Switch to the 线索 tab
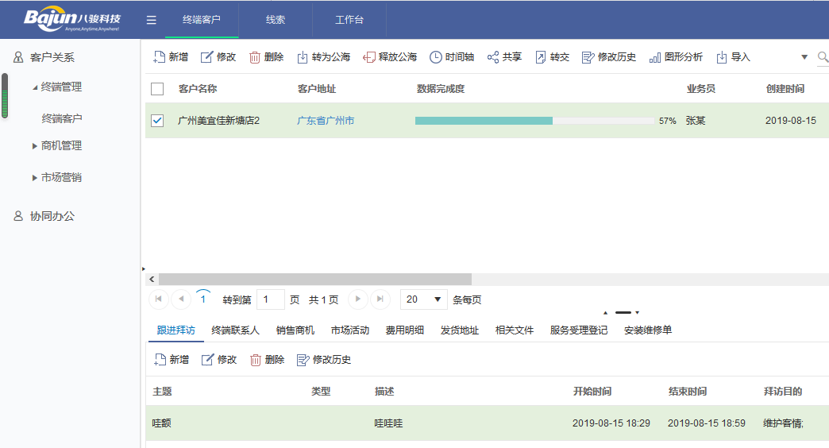 pos(276,20)
